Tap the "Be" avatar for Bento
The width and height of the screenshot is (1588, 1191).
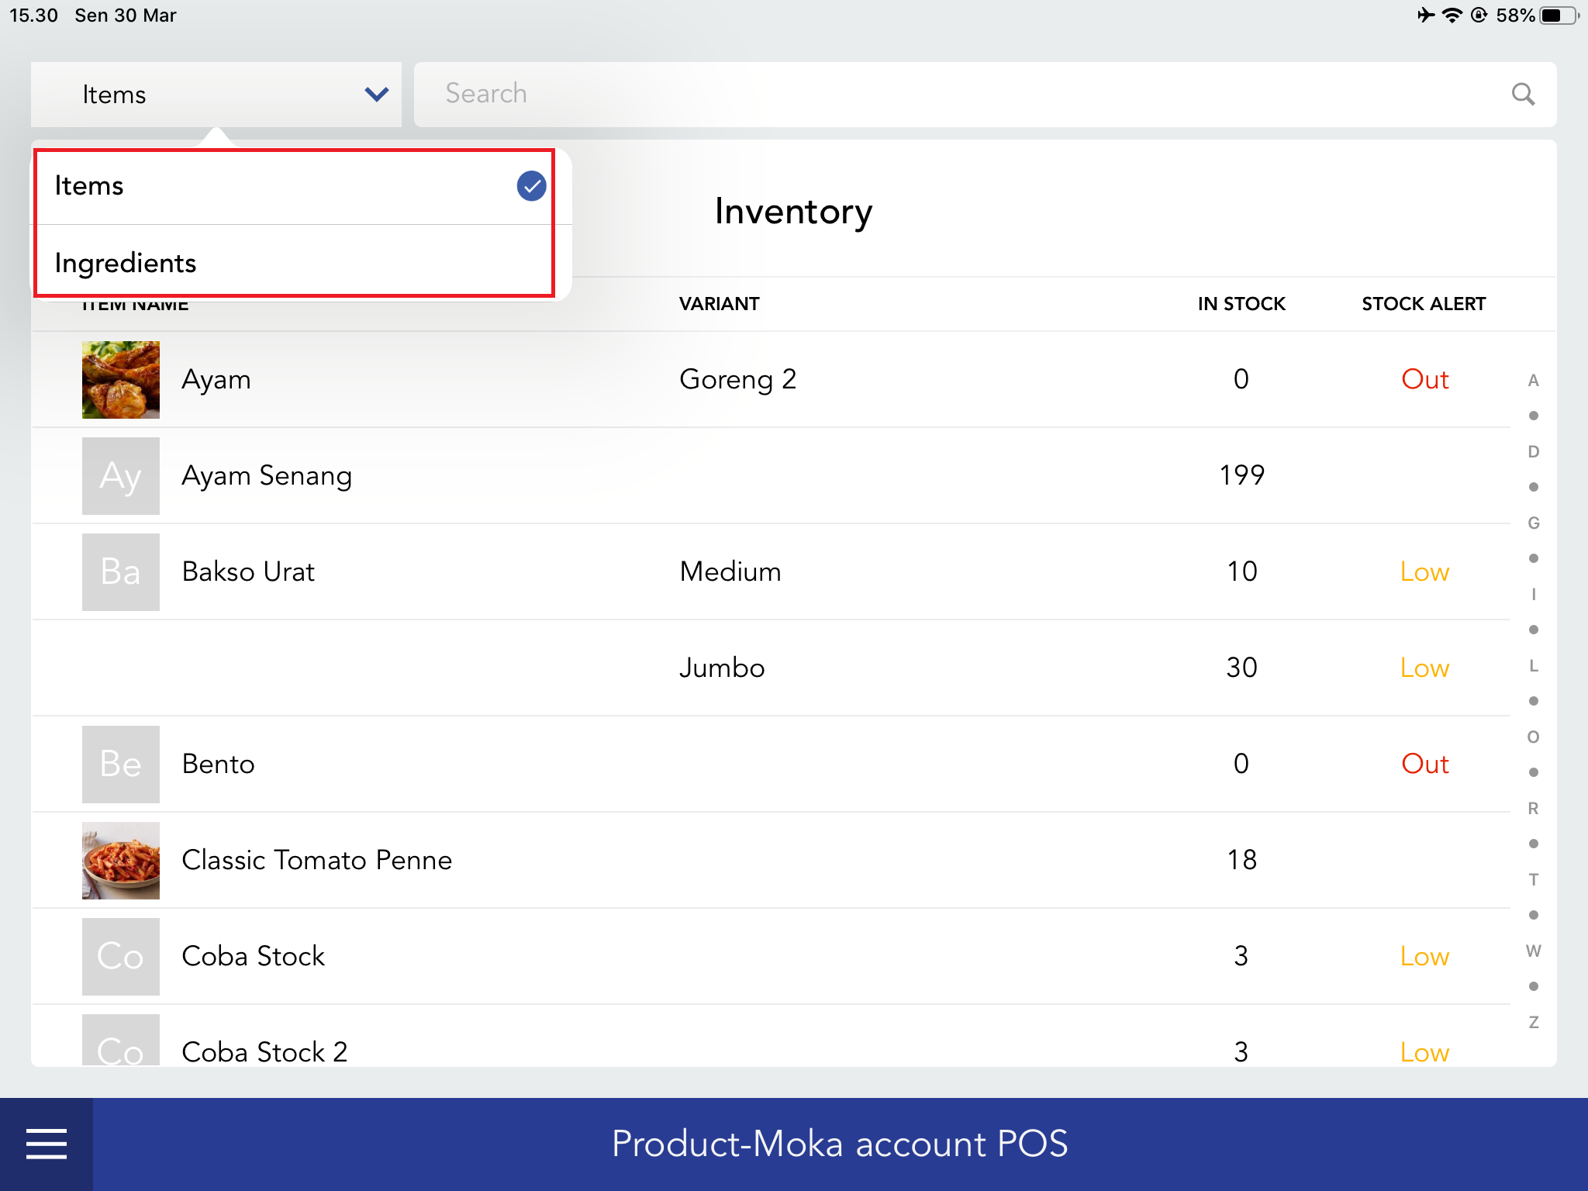pyautogui.click(x=121, y=764)
